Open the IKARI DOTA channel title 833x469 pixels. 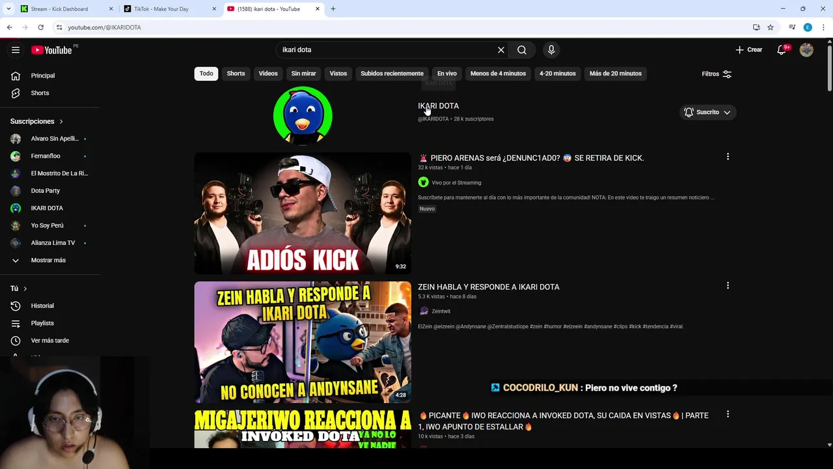point(438,106)
